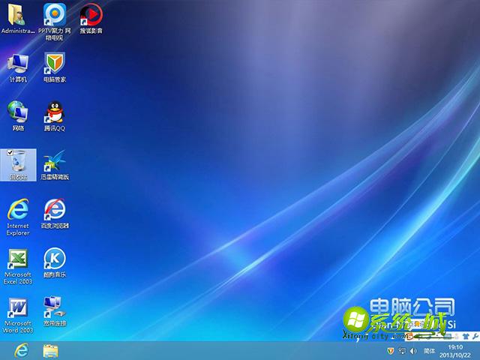Open Microsoft Excel 2003 shortcut
The height and width of the screenshot is (360, 480).
click(18, 265)
